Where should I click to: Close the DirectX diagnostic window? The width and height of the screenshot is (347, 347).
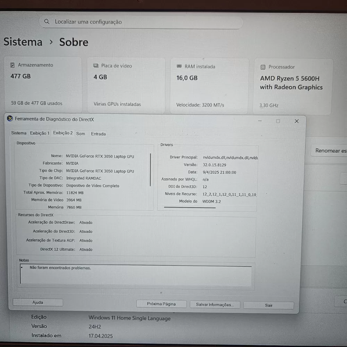pos(297,121)
